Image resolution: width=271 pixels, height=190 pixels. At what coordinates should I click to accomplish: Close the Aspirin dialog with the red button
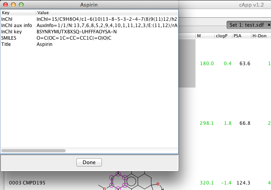(x=6, y=5)
